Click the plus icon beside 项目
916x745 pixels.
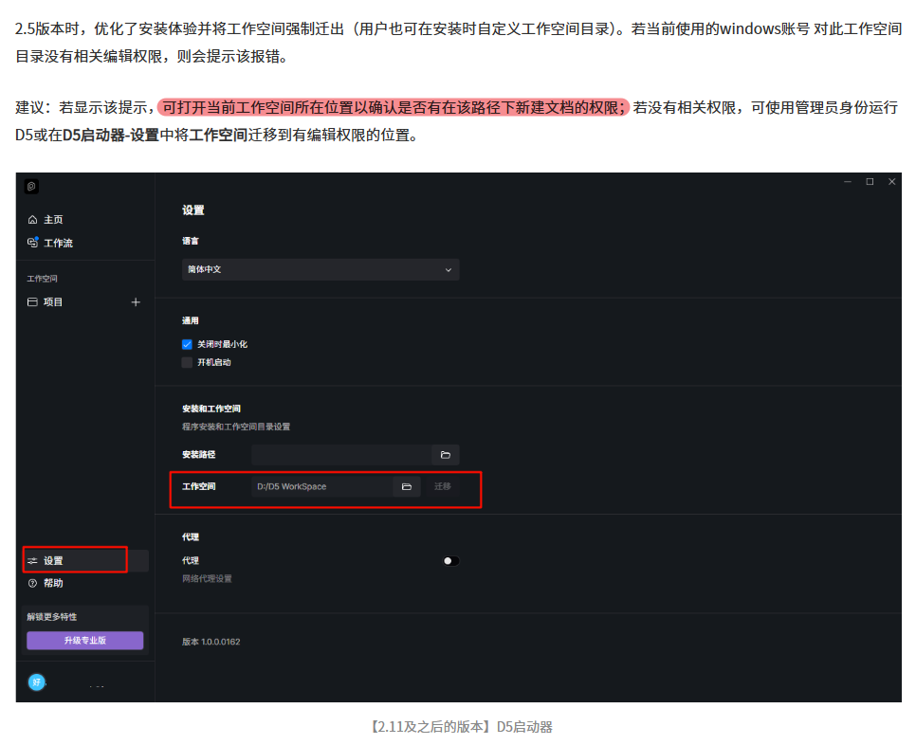pyautogui.click(x=136, y=302)
